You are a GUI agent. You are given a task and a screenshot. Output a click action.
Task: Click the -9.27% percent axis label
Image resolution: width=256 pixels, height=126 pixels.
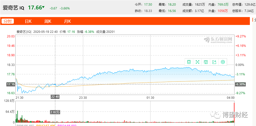[241, 93]
